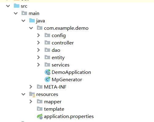Select the dao package name
The image size is (154, 122).
56,50
